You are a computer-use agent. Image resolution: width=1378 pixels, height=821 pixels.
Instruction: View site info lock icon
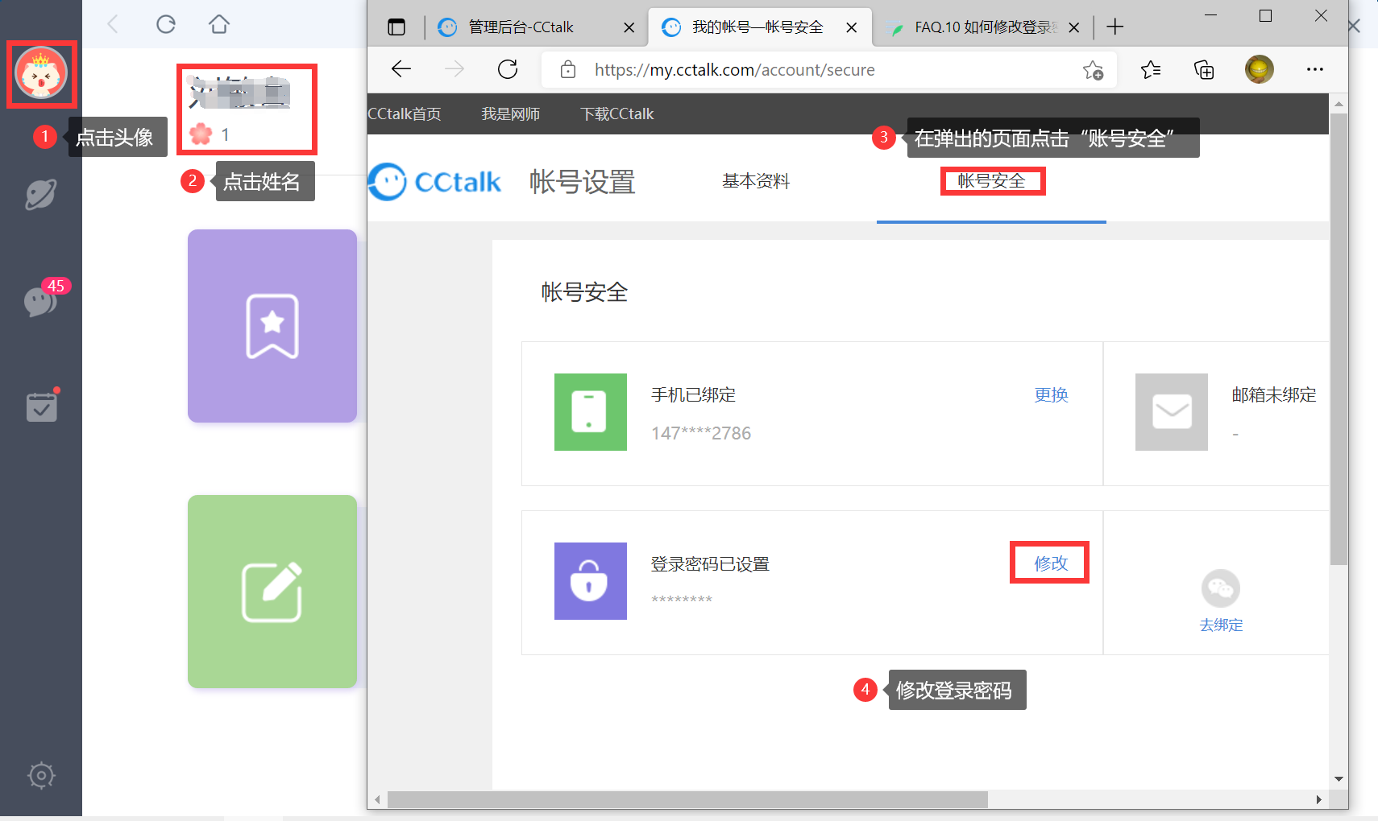568,70
